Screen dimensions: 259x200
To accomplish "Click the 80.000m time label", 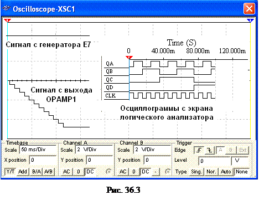I will click(198, 51).
